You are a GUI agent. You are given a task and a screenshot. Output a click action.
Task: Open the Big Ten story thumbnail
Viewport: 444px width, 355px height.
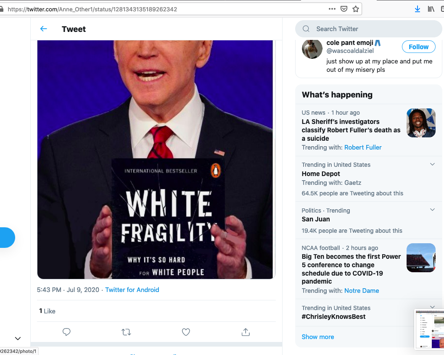point(421,258)
